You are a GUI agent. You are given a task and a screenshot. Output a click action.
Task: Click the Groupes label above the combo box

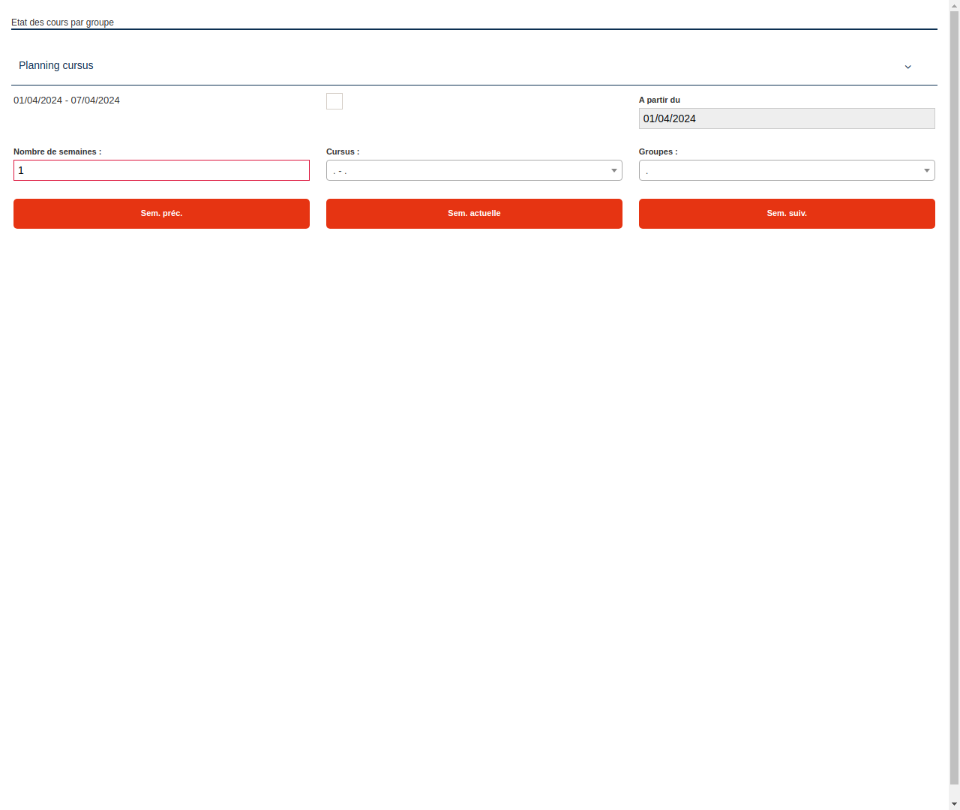pyautogui.click(x=658, y=151)
